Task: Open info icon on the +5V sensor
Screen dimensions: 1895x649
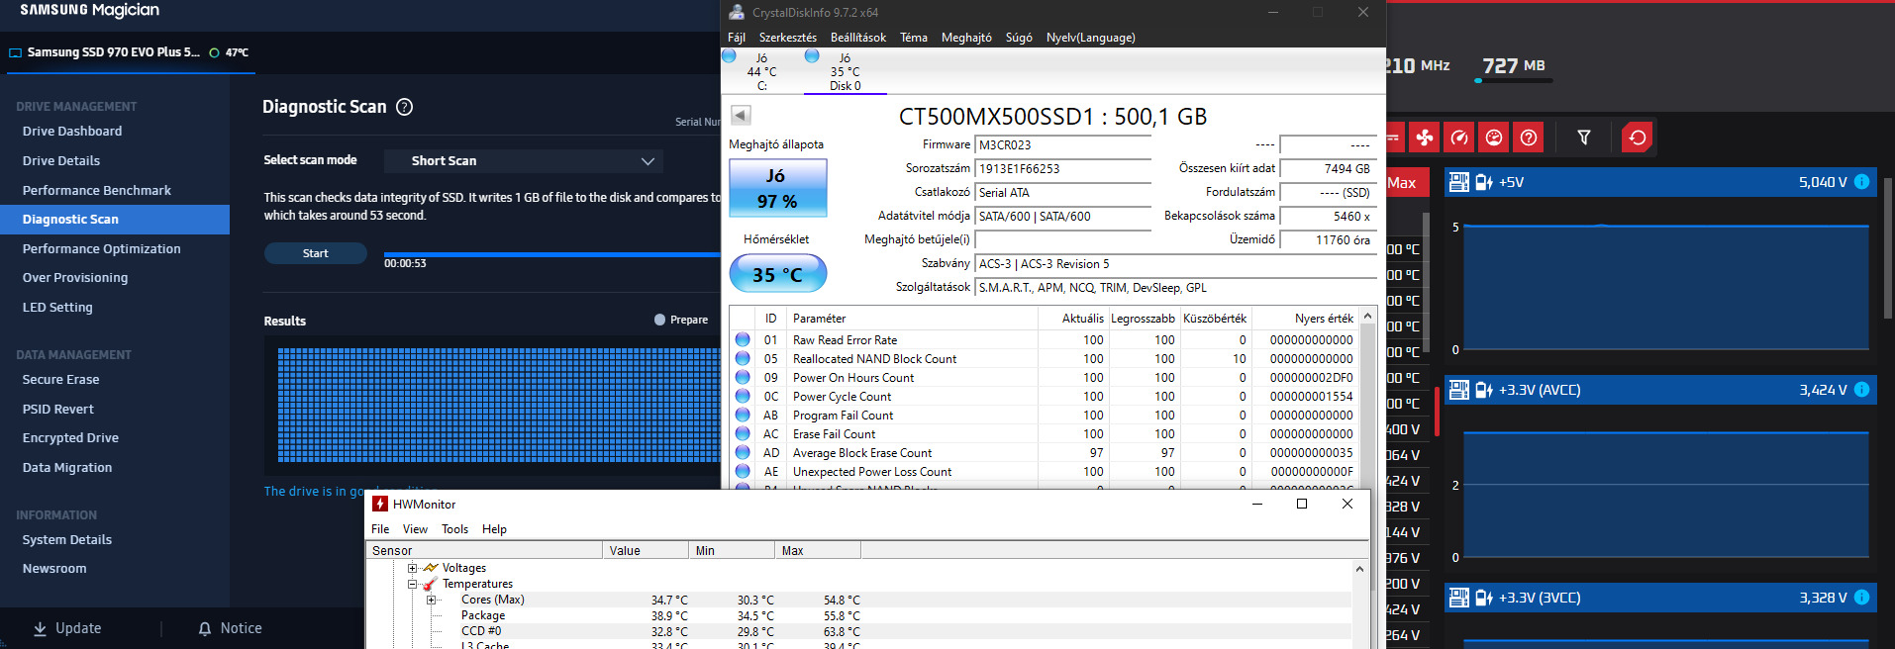Action: [1861, 182]
